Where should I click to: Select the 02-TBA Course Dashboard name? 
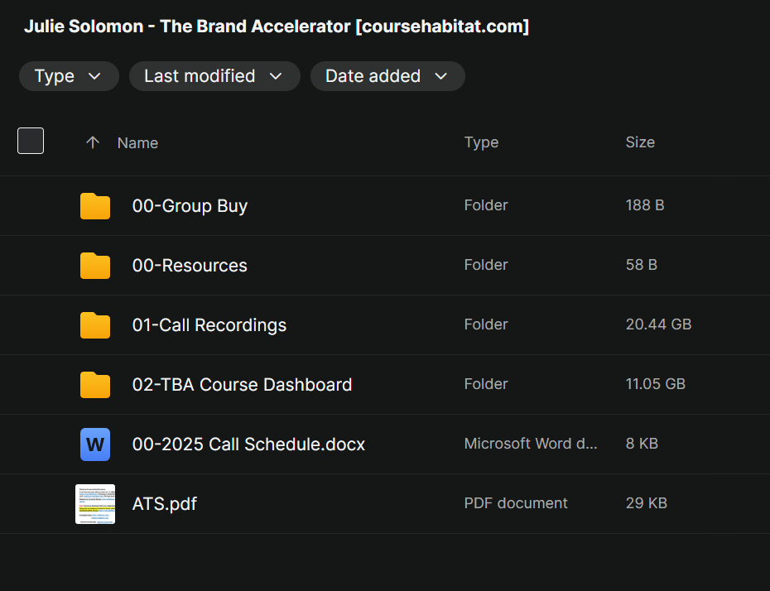point(242,385)
